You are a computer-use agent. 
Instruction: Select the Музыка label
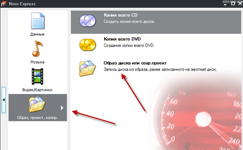click(37, 62)
